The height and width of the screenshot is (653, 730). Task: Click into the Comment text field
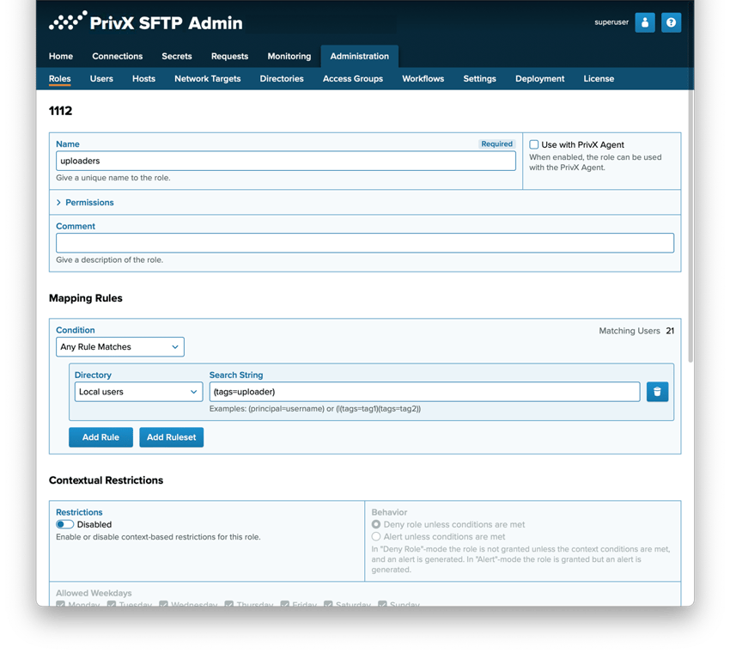(x=364, y=243)
